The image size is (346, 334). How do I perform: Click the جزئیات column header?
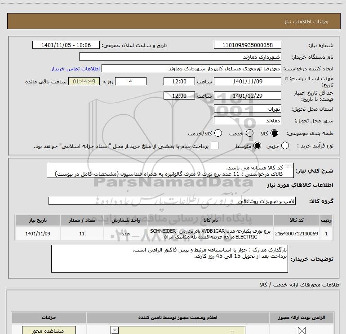click(49, 317)
